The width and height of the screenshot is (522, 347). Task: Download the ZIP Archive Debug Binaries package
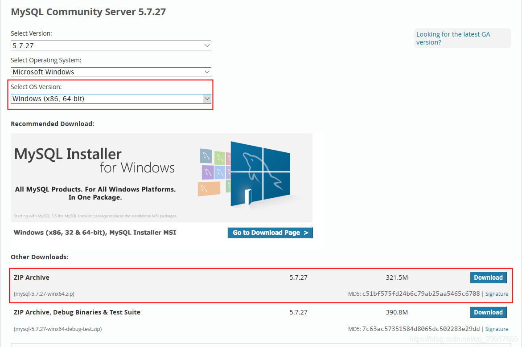(x=488, y=312)
